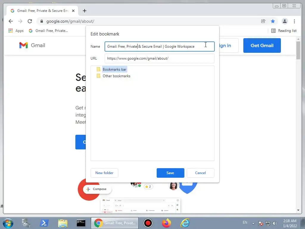This screenshot has height=229, width=305.
Task: Click the EN language indicator
Action: pyautogui.click(x=245, y=222)
